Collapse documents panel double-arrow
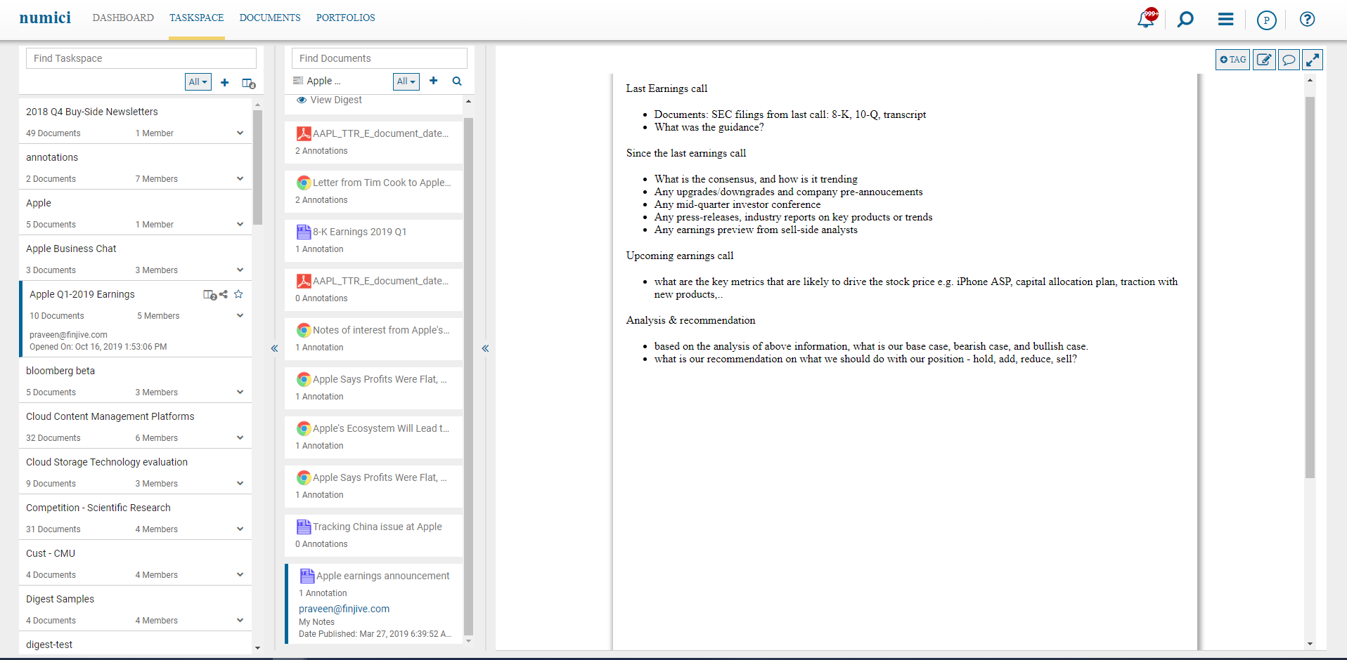Viewport: 1347px width, 660px height. [x=485, y=348]
